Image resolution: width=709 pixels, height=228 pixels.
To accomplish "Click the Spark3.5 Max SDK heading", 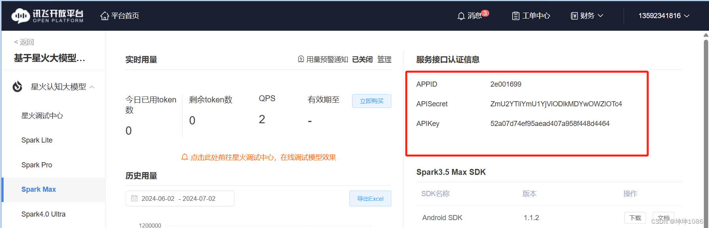I will tap(451, 172).
